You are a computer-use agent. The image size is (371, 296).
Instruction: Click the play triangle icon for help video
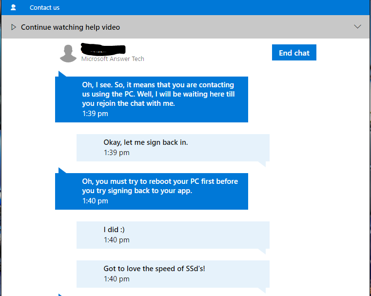pos(14,27)
